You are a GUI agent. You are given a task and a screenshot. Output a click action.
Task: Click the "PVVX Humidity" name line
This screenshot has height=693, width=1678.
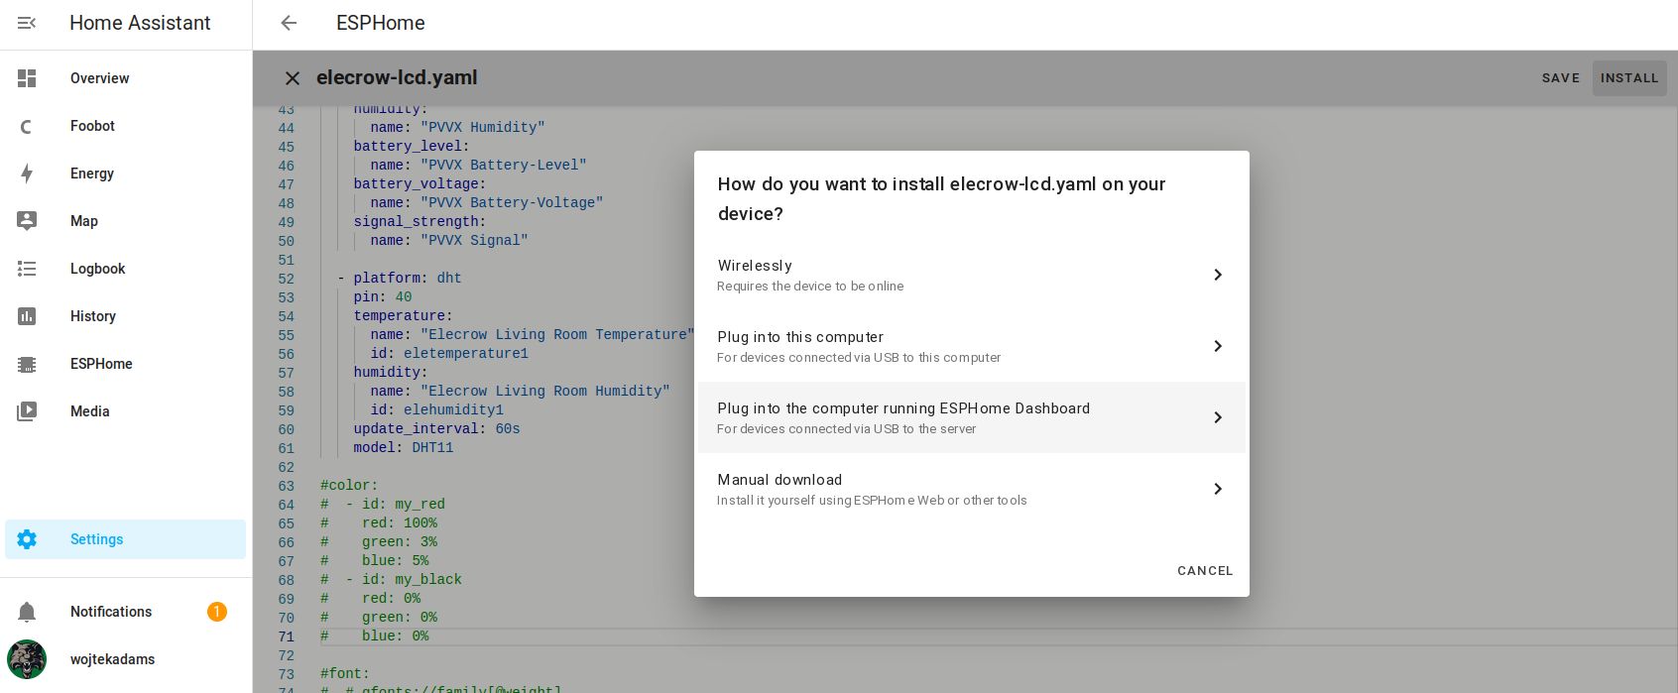457,128
